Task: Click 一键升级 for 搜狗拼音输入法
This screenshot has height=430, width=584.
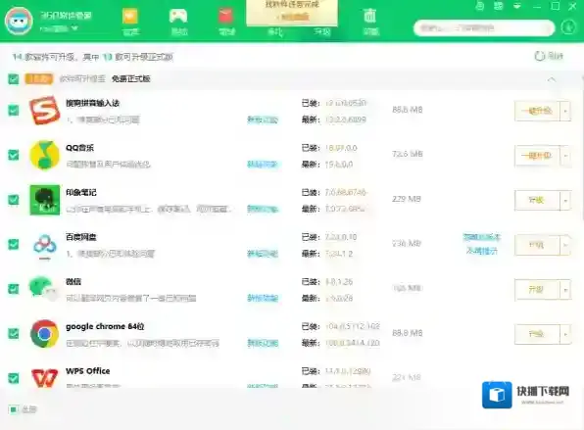Action: [537, 111]
